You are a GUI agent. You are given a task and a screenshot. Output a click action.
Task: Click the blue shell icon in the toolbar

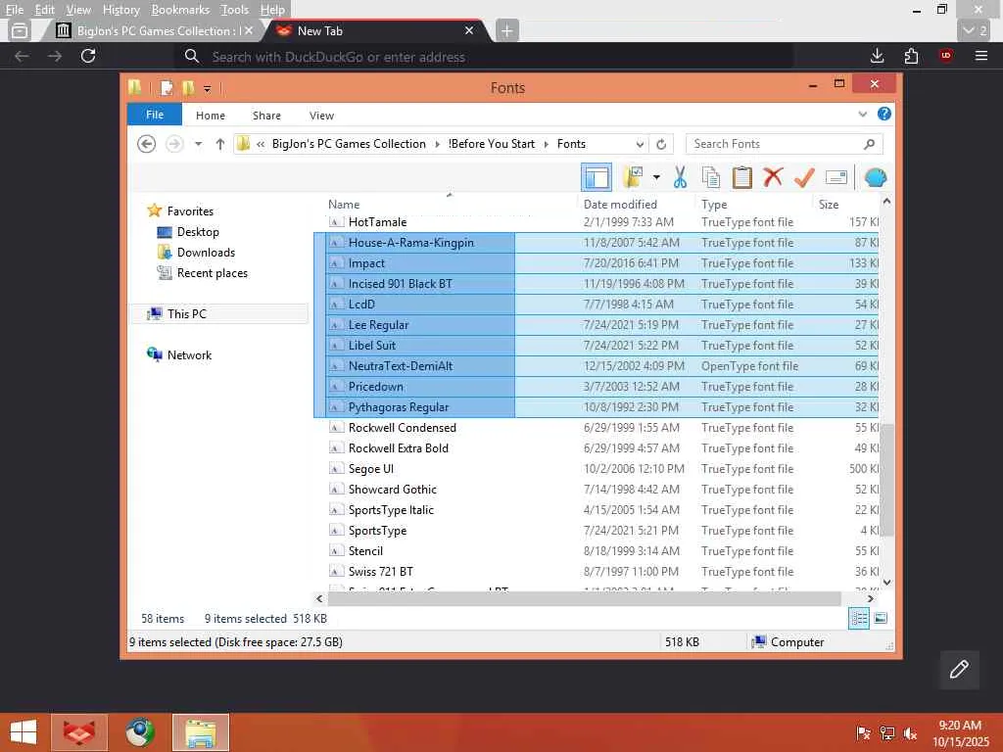pos(875,177)
